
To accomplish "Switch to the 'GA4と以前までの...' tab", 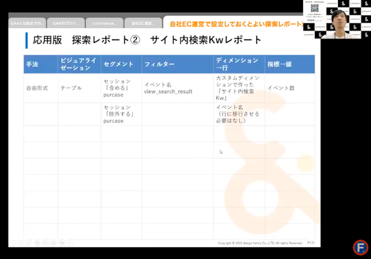I will 27,23.
